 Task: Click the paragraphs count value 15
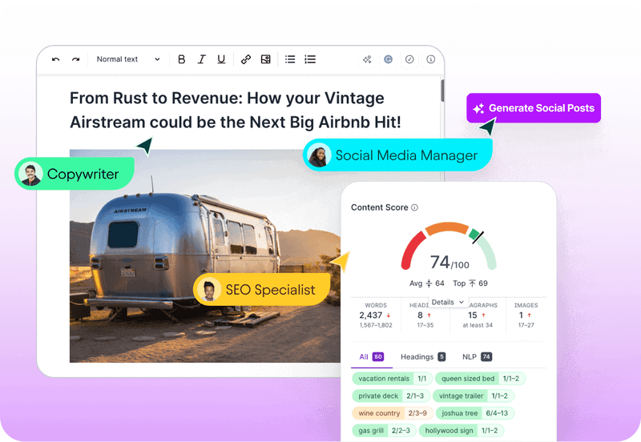click(x=473, y=315)
